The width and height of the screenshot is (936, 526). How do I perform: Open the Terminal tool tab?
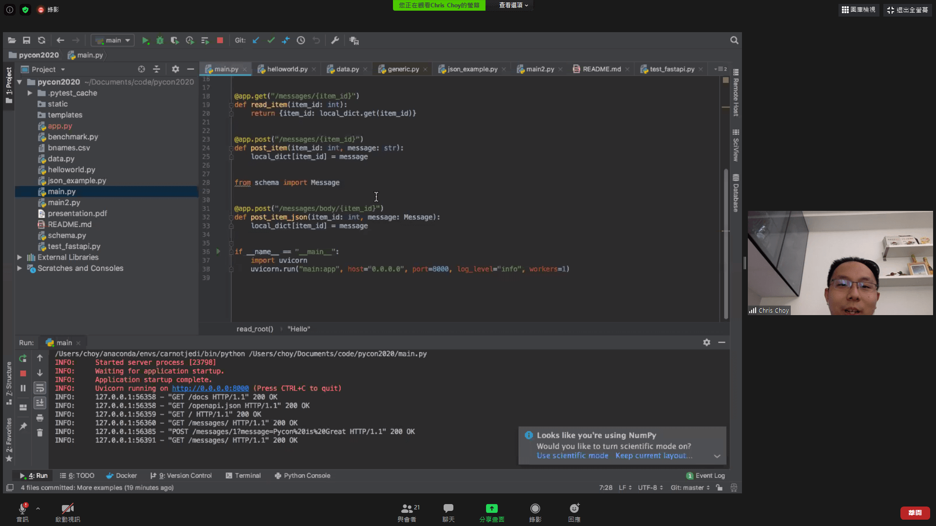[243, 475]
